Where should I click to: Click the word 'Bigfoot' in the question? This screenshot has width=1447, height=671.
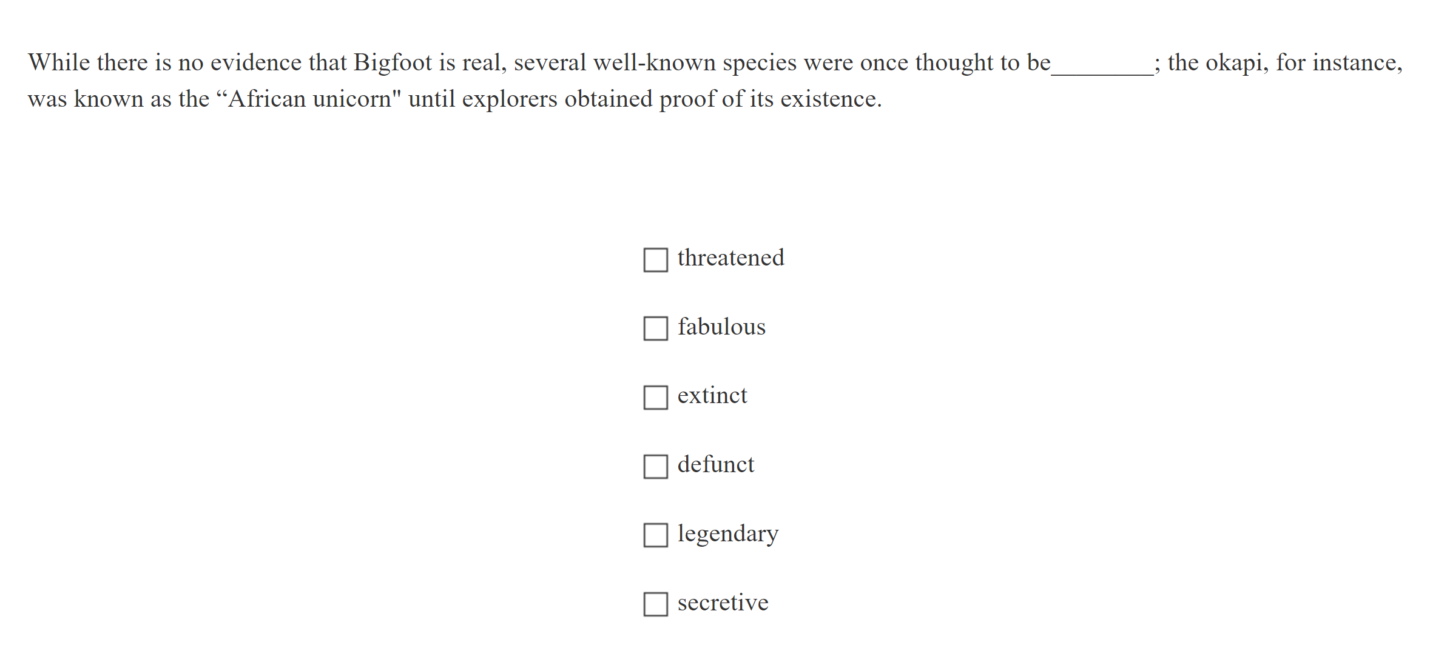point(393,63)
